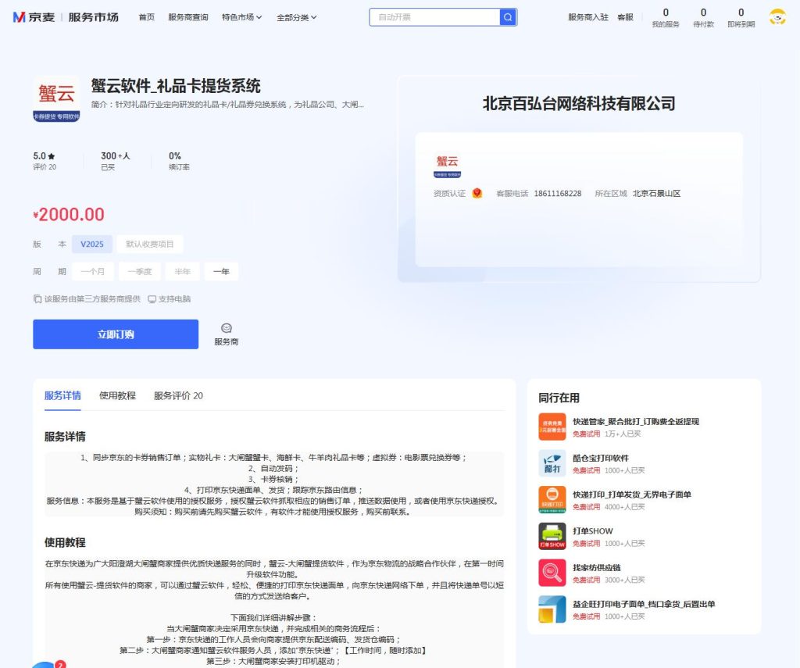The height and width of the screenshot is (668, 800).
Task: Click the 资质认证 badge icon
Action: [477, 194]
